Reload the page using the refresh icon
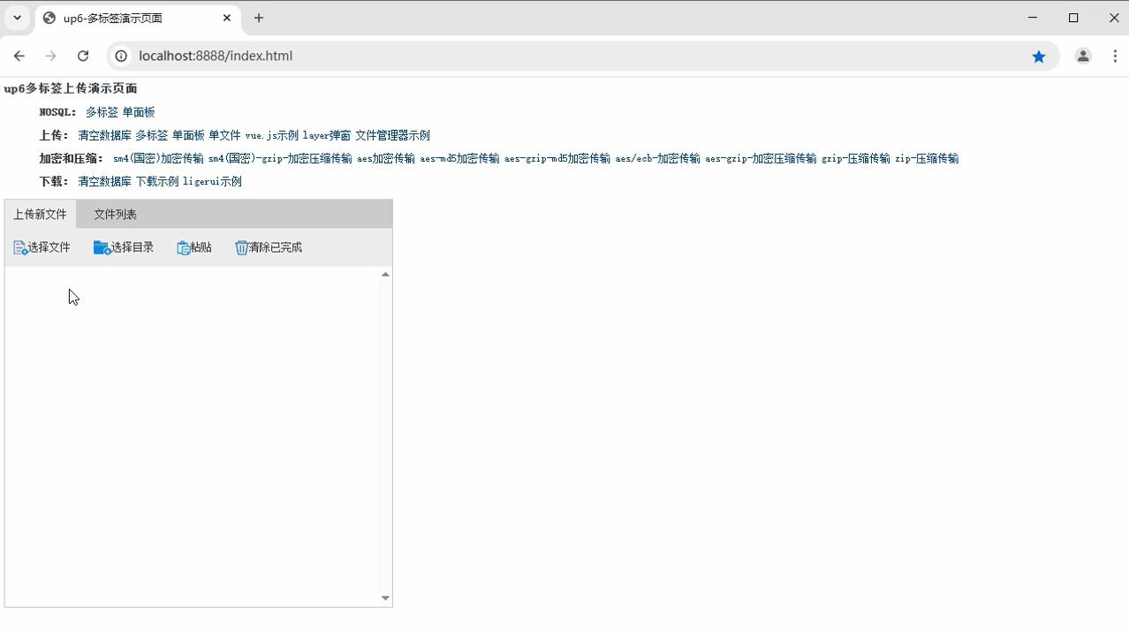 point(83,56)
